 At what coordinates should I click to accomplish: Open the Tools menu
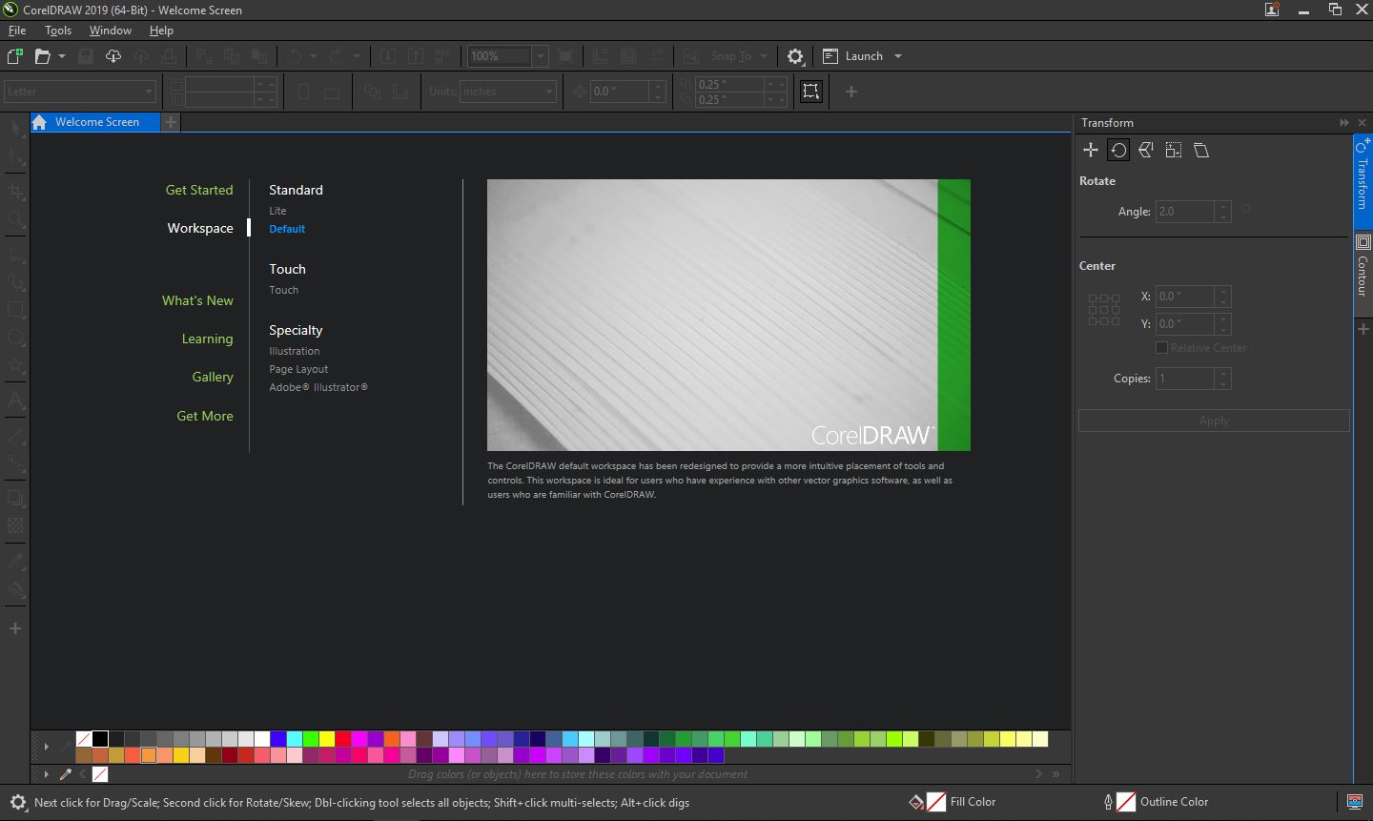coord(58,31)
